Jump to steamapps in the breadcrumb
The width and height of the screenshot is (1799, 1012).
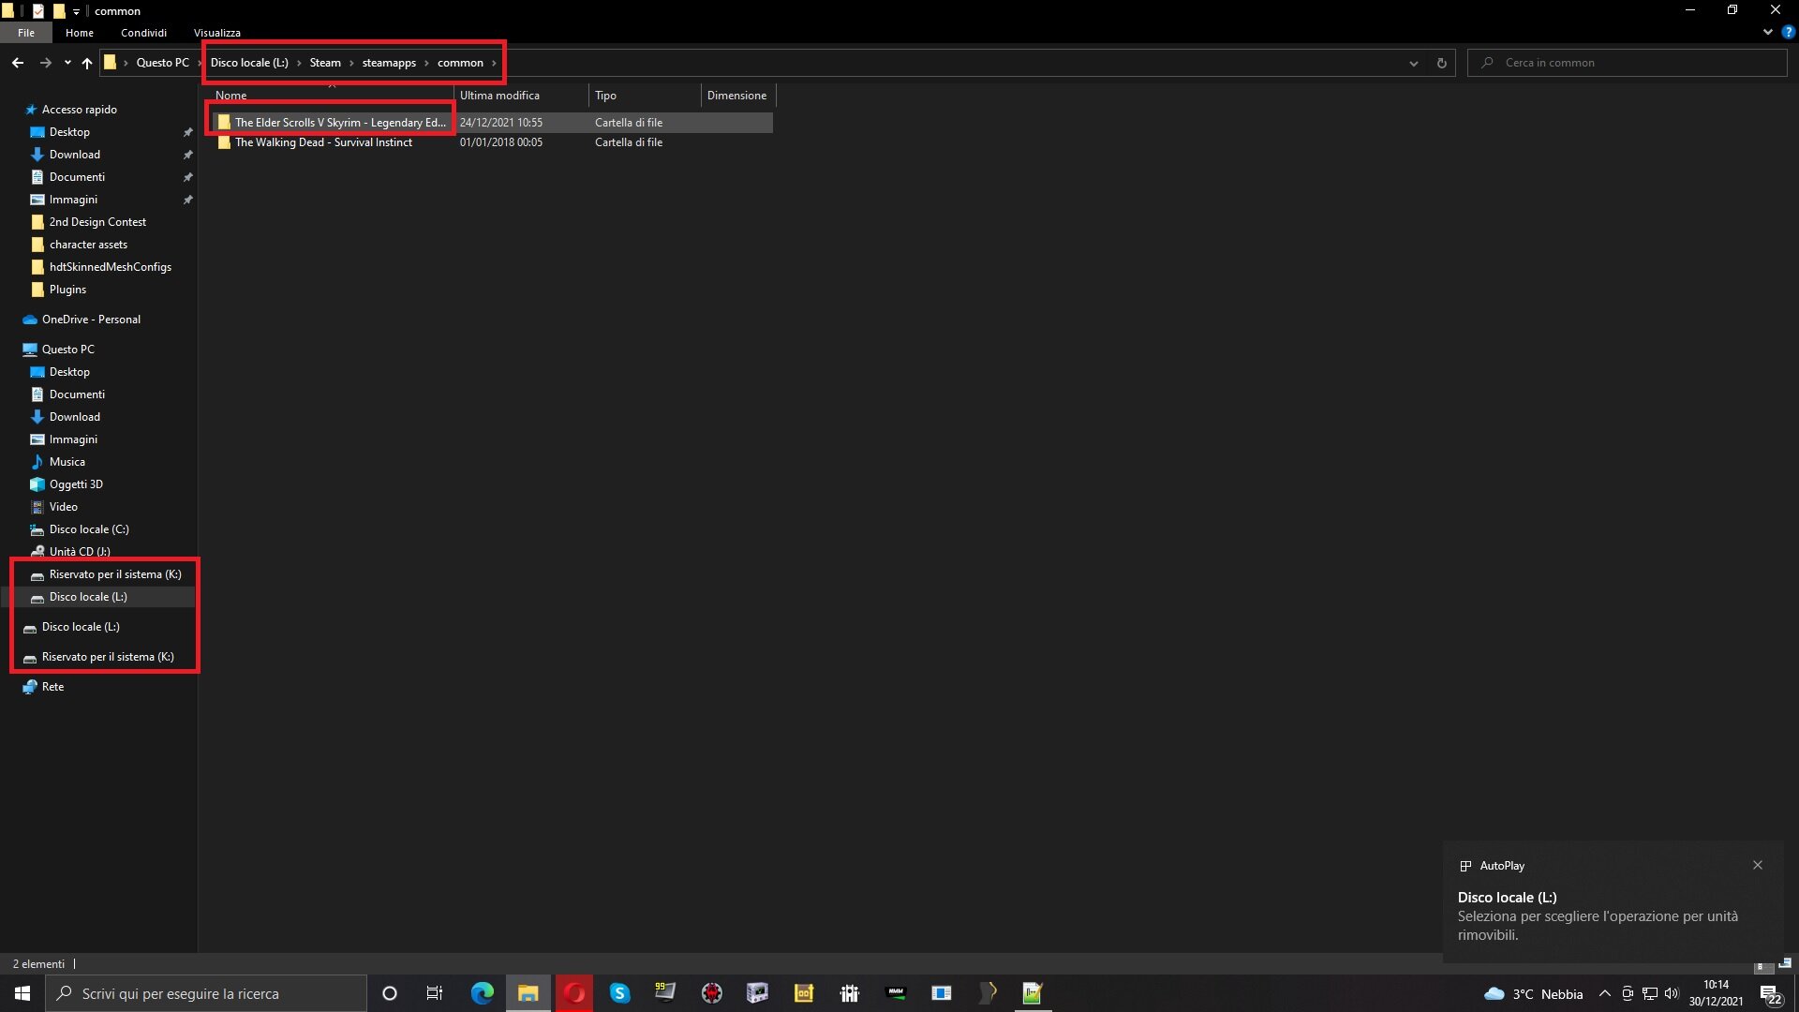[389, 63]
